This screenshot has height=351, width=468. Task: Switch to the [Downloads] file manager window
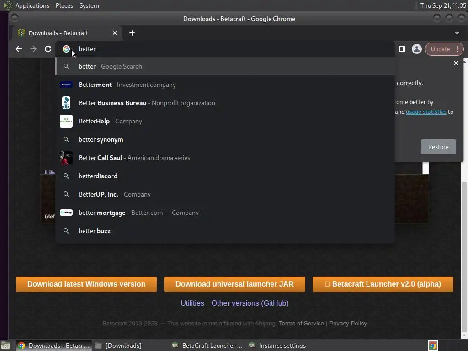pyautogui.click(x=118, y=346)
